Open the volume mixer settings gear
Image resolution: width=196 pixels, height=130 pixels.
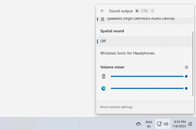point(187,67)
